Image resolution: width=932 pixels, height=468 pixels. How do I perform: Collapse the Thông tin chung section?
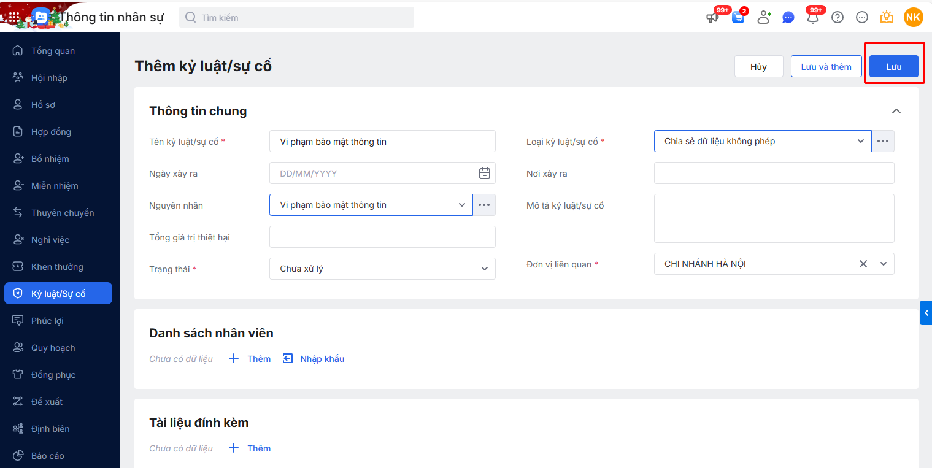click(x=896, y=111)
